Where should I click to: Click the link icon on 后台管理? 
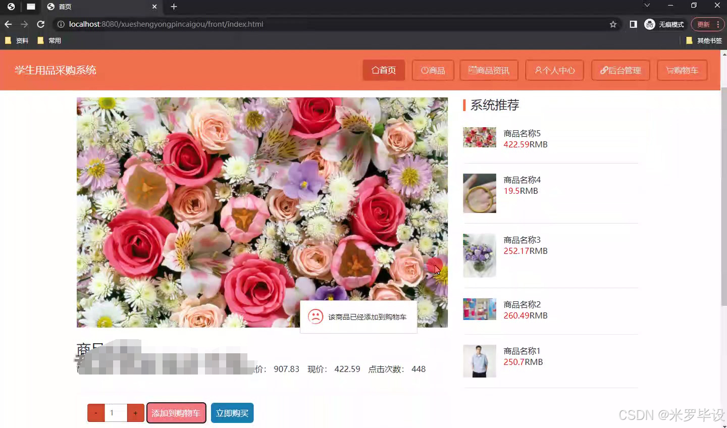coord(605,70)
